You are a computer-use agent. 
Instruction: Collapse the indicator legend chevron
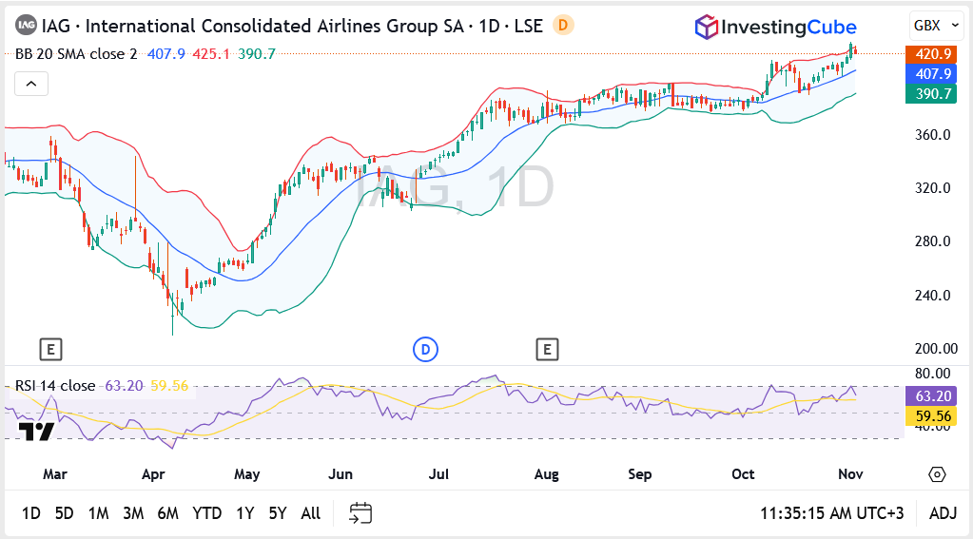(x=30, y=85)
